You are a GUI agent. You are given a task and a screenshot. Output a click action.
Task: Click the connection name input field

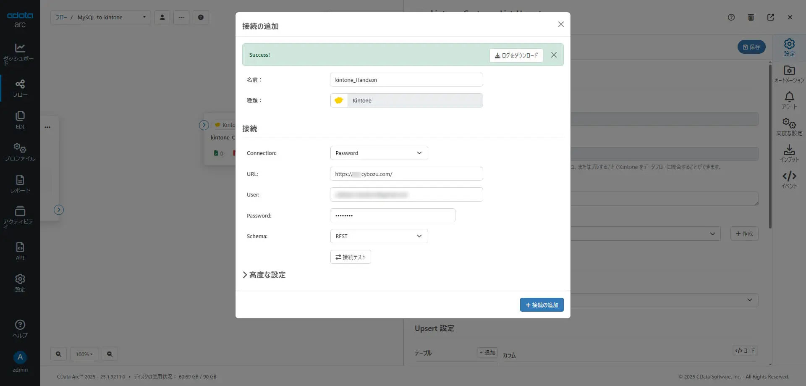pos(406,80)
